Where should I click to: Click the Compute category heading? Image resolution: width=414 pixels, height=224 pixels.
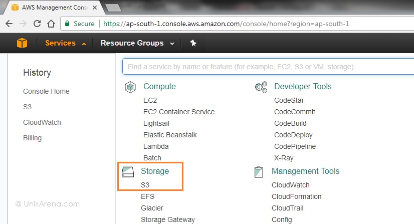(159, 87)
